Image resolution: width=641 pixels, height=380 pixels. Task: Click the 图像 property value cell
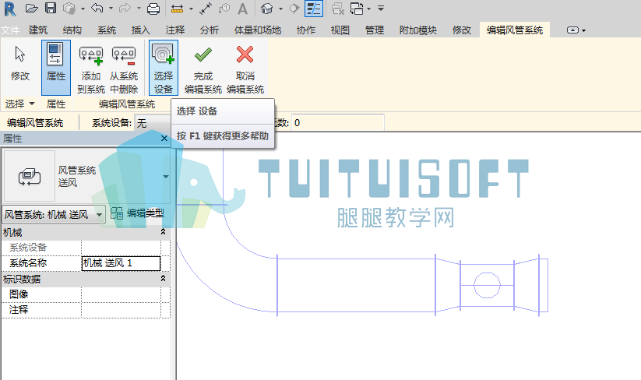pyautogui.click(x=121, y=294)
